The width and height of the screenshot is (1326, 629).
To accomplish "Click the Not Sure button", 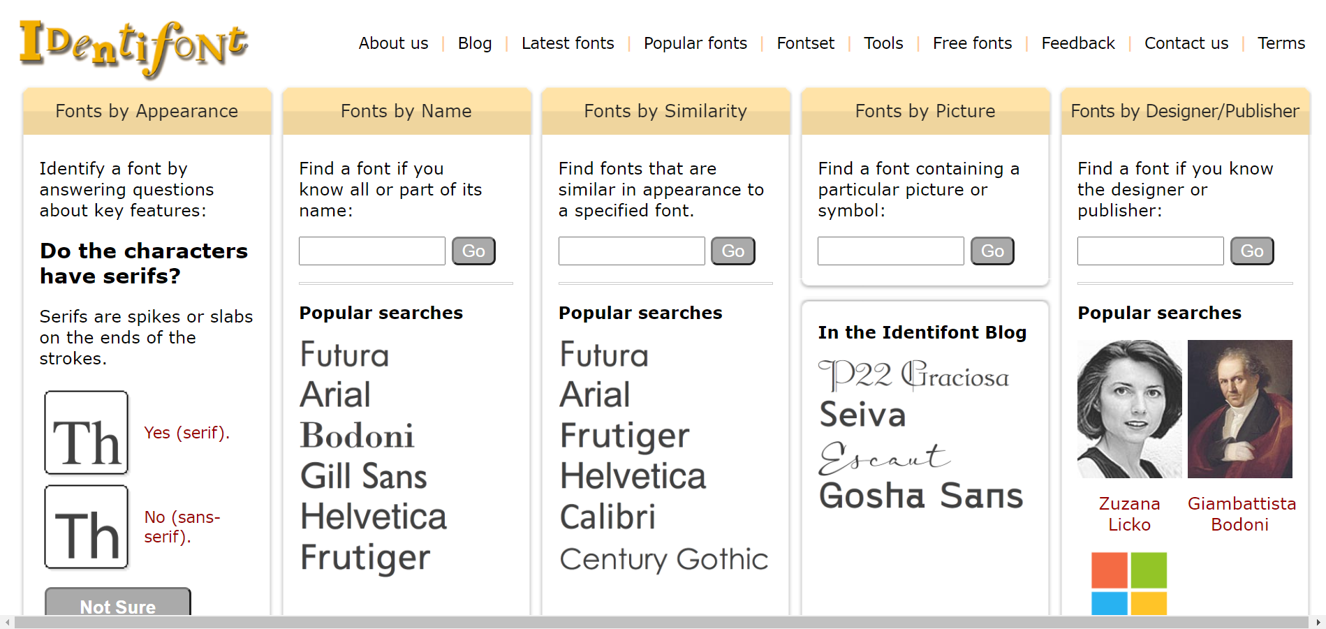I will coord(118,605).
